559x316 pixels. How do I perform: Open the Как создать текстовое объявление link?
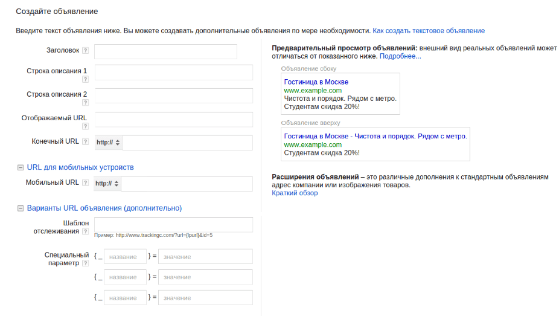[429, 30]
